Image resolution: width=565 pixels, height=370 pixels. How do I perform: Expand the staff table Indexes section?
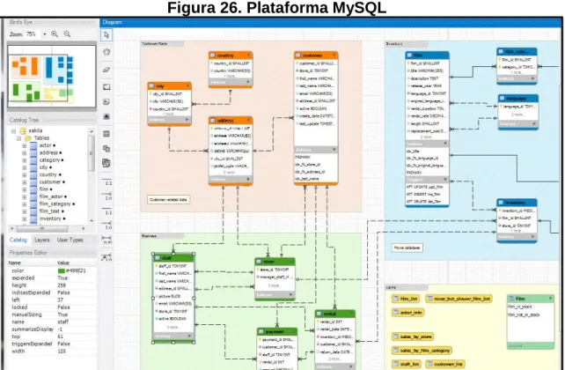tap(189, 336)
